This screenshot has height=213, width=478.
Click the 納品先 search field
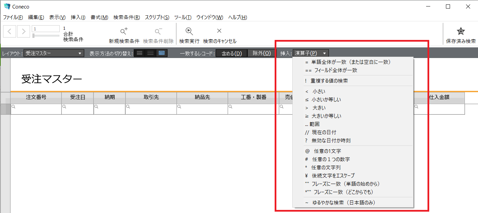click(202, 109)
